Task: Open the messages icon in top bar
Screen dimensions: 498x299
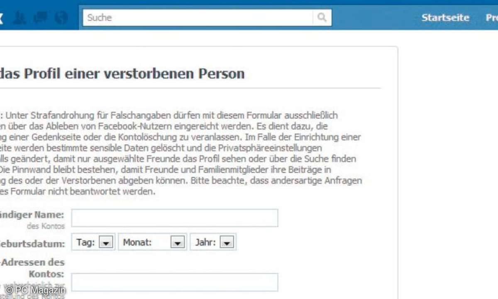Action: pos(41,18)
